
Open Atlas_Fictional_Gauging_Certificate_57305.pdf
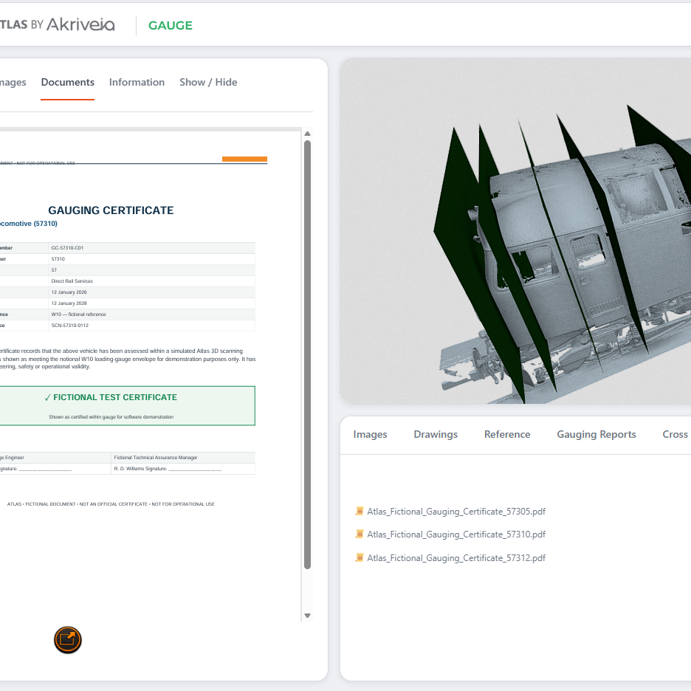456,512
